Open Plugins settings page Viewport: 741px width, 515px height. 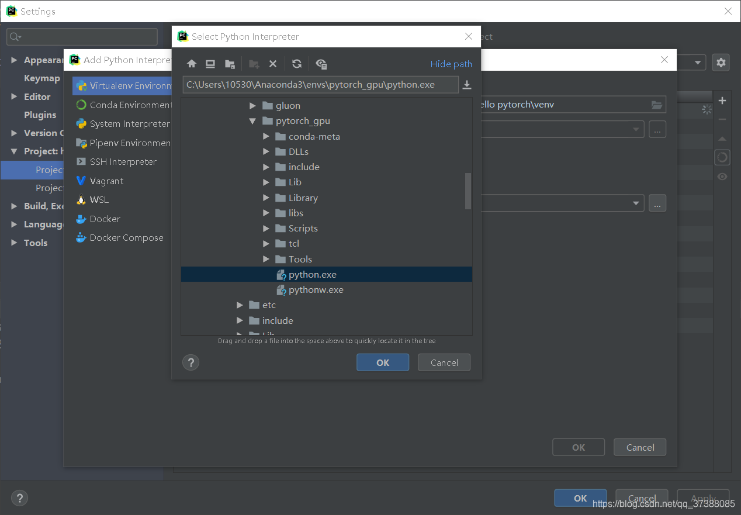click(x=40, y=115)
